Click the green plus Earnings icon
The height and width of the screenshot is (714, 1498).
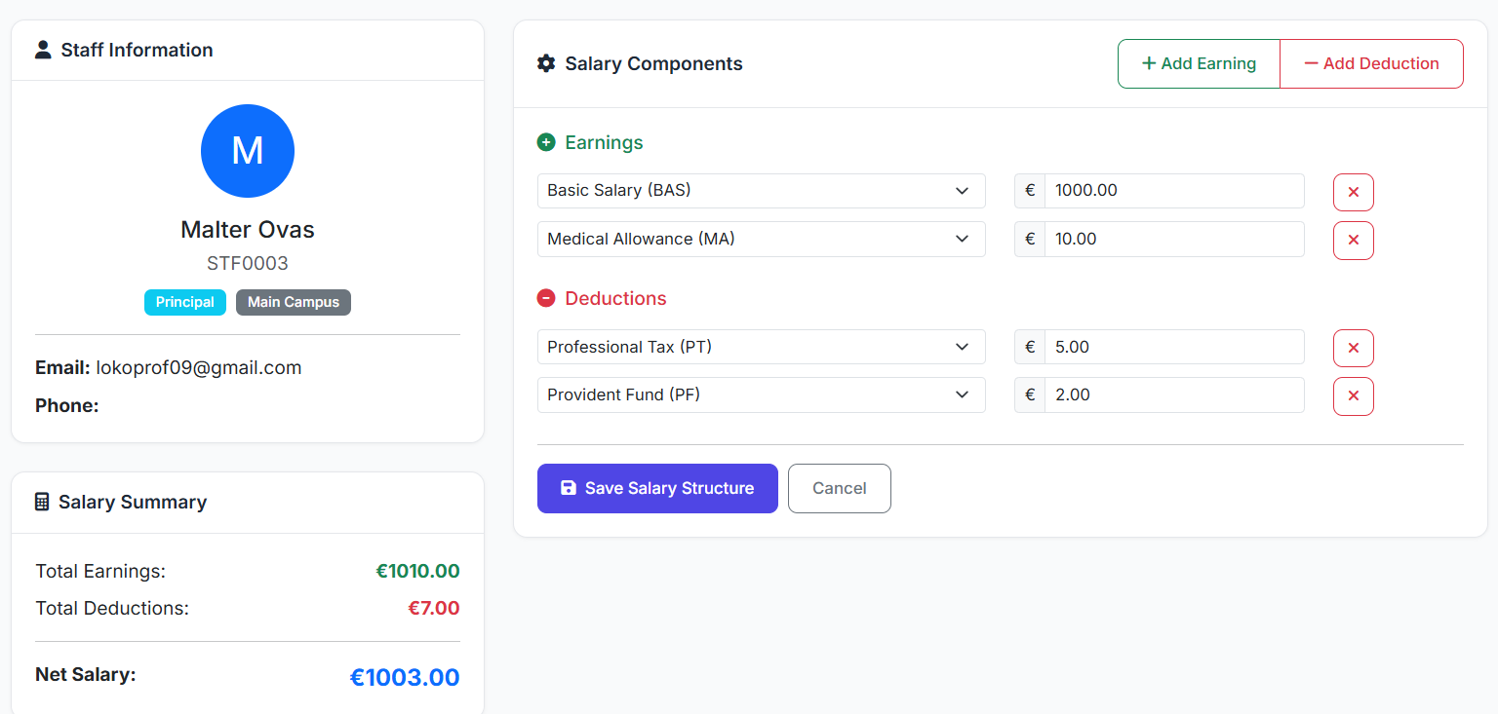(x=546, y=142)
